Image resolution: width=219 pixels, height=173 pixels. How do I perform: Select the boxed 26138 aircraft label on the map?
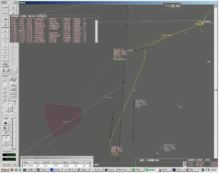[120, 54]
